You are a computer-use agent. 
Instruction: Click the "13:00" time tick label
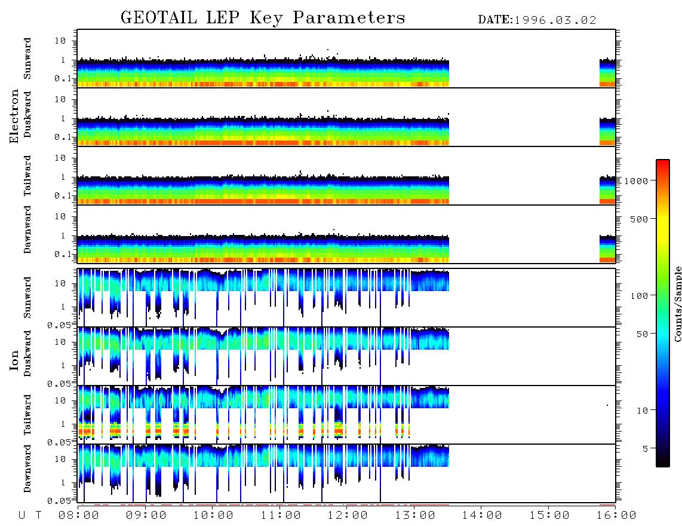(x=415, y=515)
